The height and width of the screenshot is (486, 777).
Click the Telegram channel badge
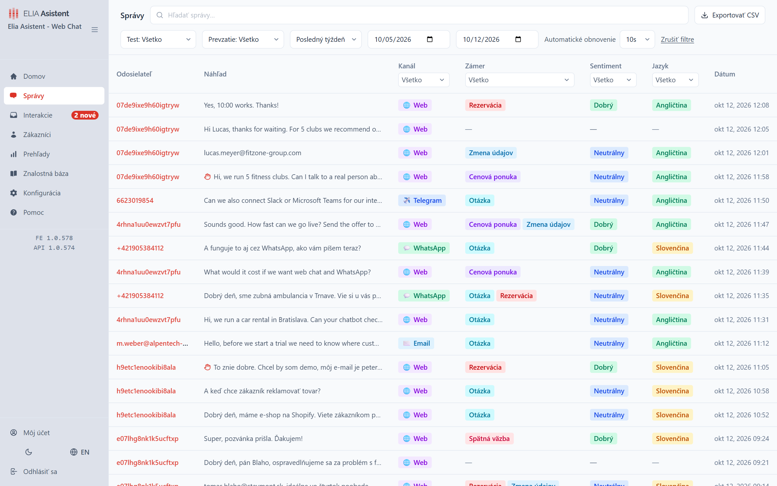coord(422,201)
